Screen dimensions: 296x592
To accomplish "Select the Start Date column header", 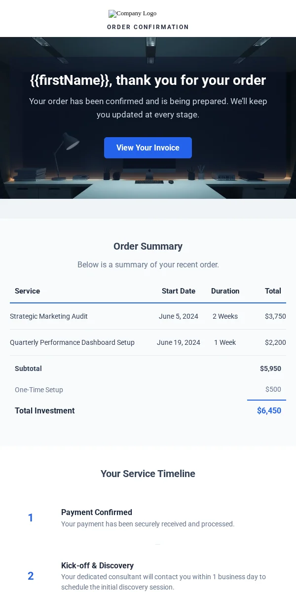I will click(179, 291).
